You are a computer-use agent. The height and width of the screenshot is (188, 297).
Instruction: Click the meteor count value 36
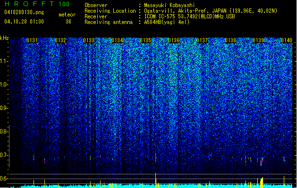[68, 22]
